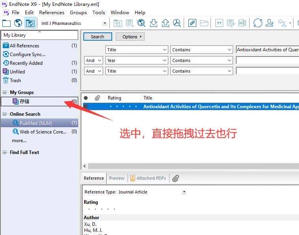Viewport: 299px width, 235px height.
Task: Open Tools menu
Action: pyautogui.click(x=99, y=12)
